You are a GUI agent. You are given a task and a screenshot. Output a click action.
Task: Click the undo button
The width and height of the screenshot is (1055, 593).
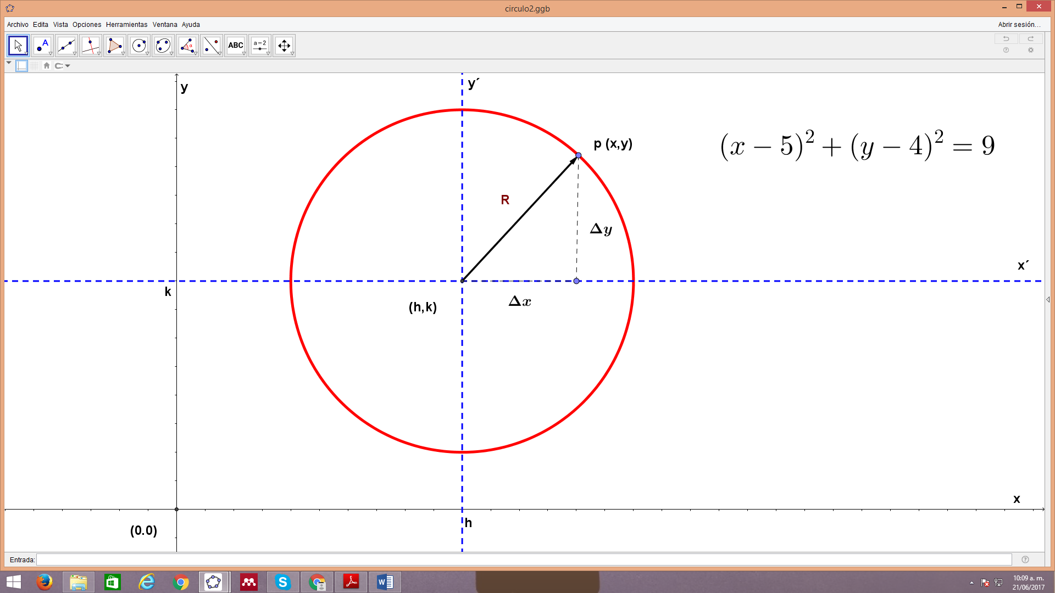pos(1006,38)
